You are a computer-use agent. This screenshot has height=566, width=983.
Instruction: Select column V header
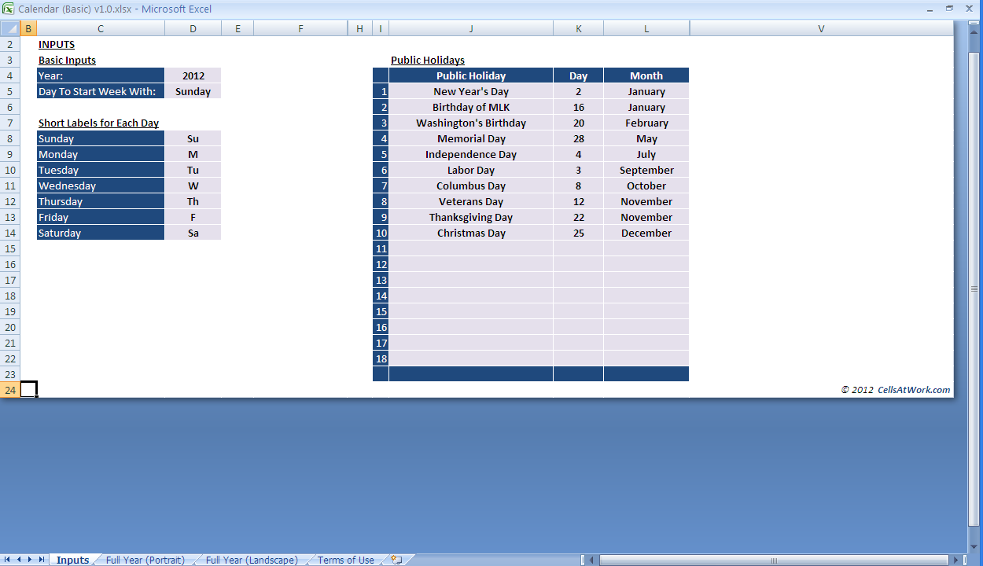coord(822,29)
